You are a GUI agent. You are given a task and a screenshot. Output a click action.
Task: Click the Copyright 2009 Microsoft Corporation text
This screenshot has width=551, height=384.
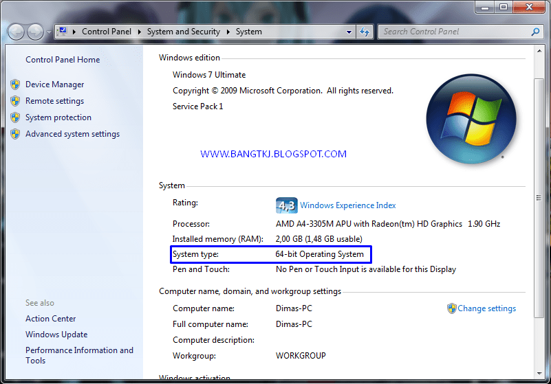283,91
